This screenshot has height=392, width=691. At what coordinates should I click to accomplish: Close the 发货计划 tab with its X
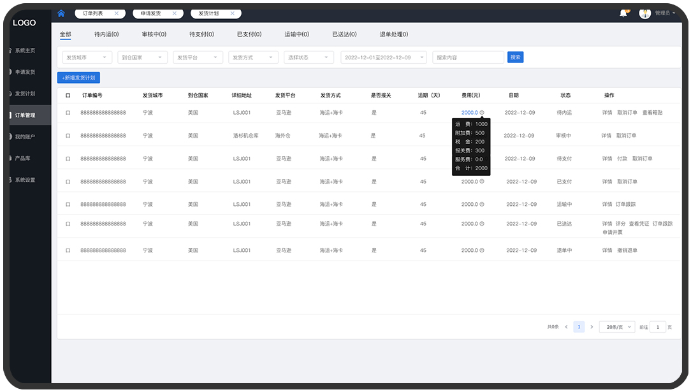coord(231,13)
